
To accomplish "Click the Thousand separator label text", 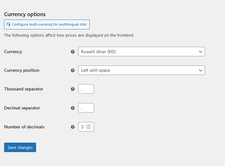I will tap(23, 89).
